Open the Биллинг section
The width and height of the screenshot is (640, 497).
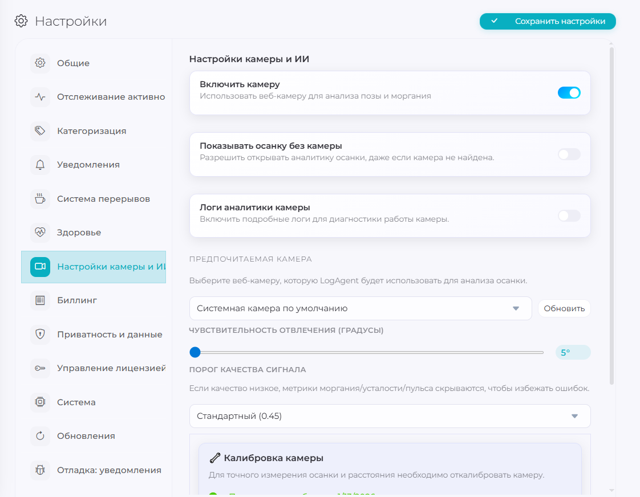point(94,300)
